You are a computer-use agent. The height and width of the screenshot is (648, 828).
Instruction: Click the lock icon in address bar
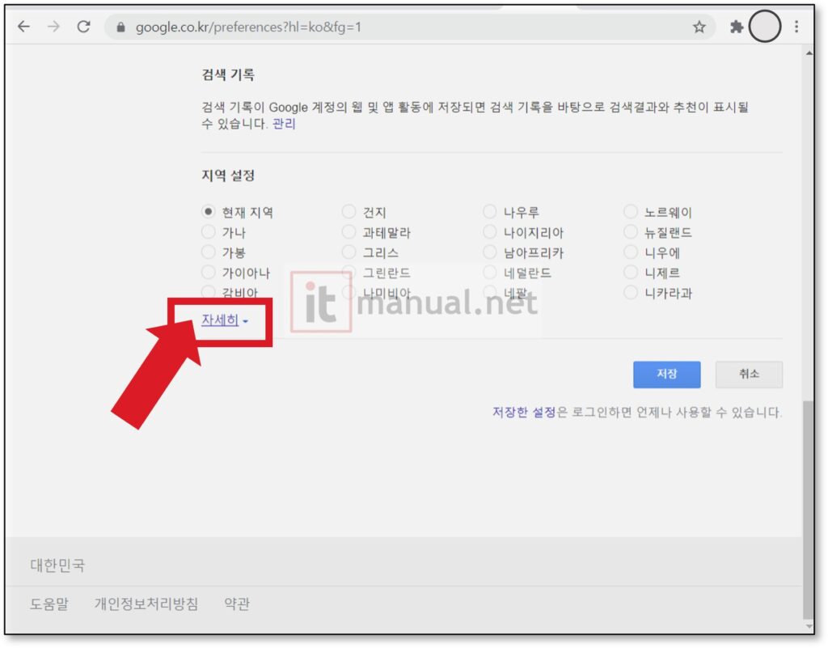[x=121, y=27]
